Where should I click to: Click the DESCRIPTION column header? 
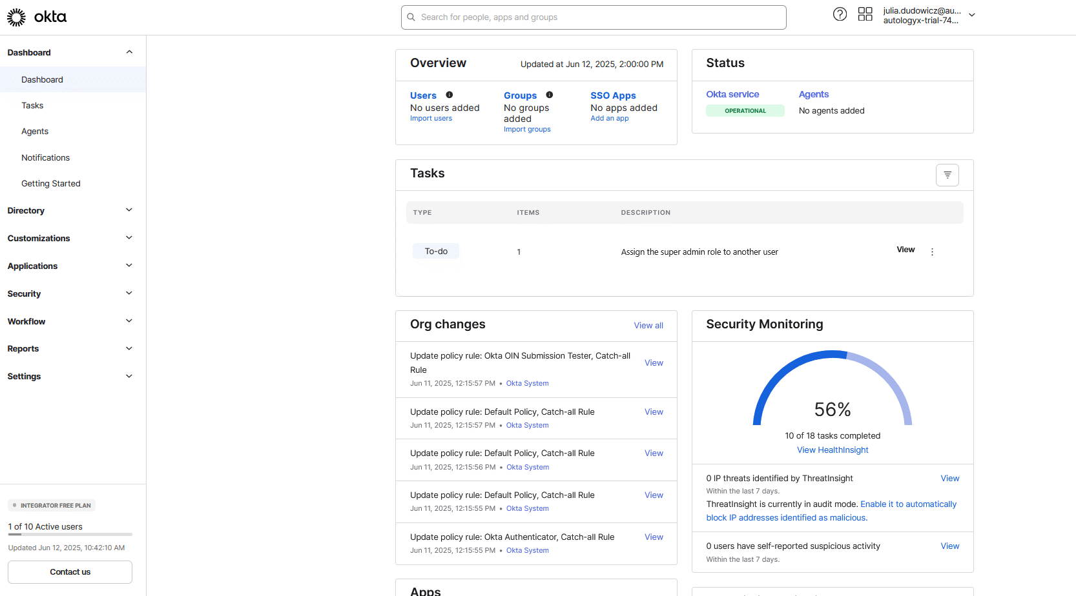tap(646, 213)
